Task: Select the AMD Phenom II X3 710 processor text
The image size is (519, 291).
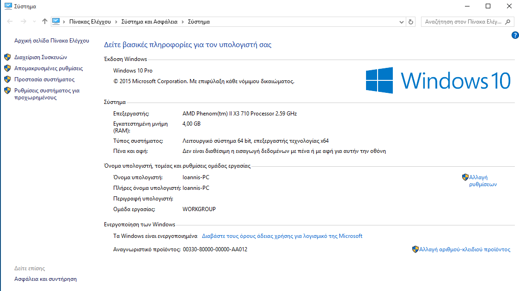Action: point(240,114)
